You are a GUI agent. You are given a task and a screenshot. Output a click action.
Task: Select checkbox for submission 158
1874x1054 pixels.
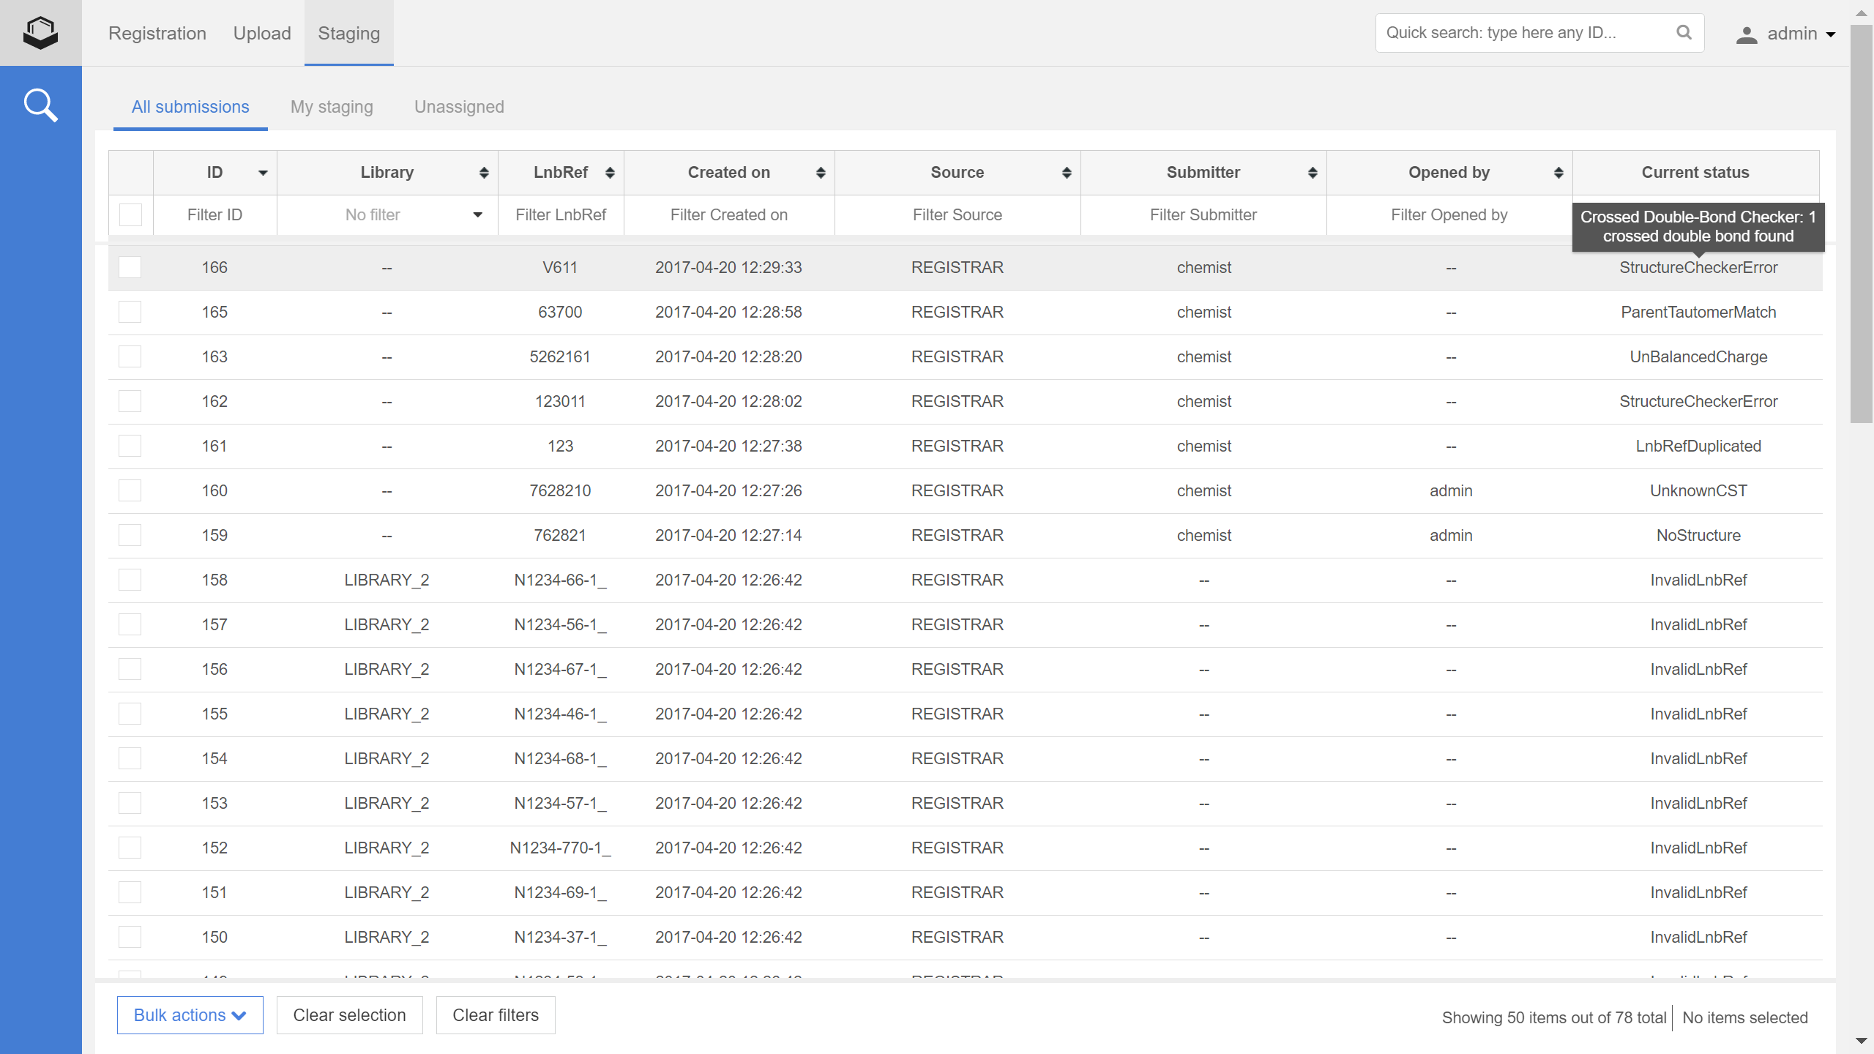130,580
